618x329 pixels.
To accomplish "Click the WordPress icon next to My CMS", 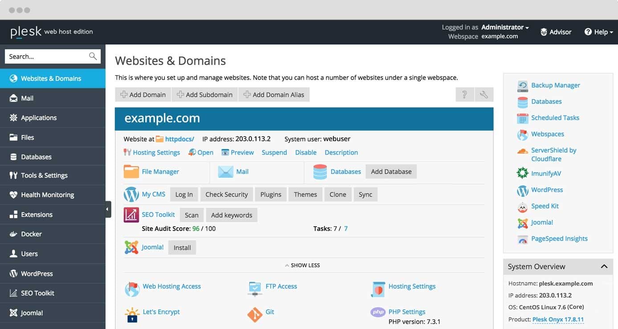I will pyautogui.click(x=130, y=194).
